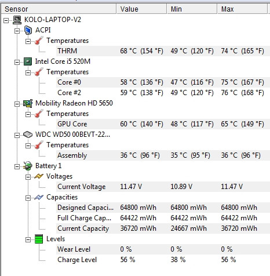This screenshot has width=270, height=276.
Task: Collapse the Capacities group
Action: tap(28, 198)
